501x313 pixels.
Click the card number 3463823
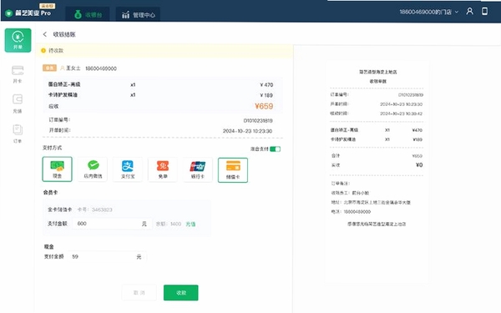102,210
